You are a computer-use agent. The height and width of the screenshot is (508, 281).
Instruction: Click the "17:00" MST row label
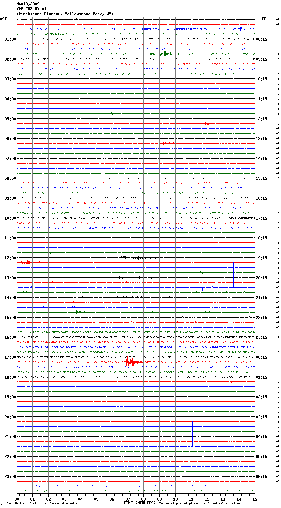(x=10, y=357)
